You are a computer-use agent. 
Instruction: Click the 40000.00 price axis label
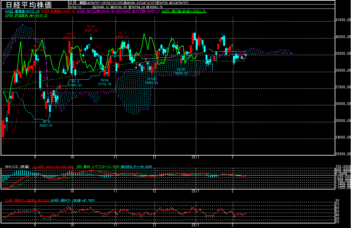pyautogui.click(x=343, y=37)
